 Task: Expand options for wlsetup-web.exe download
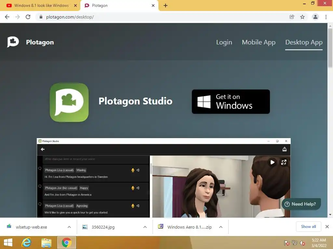pos(69,227)
